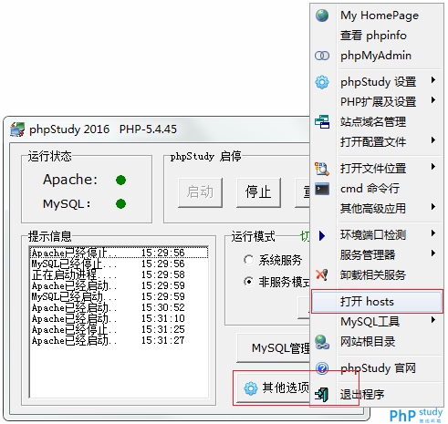Select log row MySQL已经停止 15:29:56

click(120, 264)
